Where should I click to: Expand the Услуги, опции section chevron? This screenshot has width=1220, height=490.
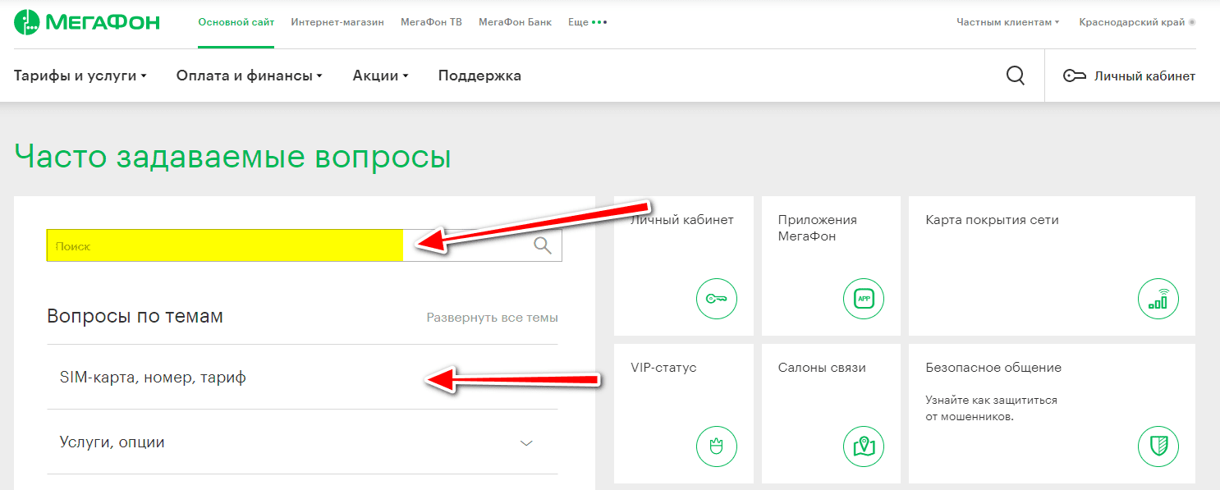pos(526,443)
